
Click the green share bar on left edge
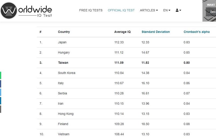(x=1, y=75)
